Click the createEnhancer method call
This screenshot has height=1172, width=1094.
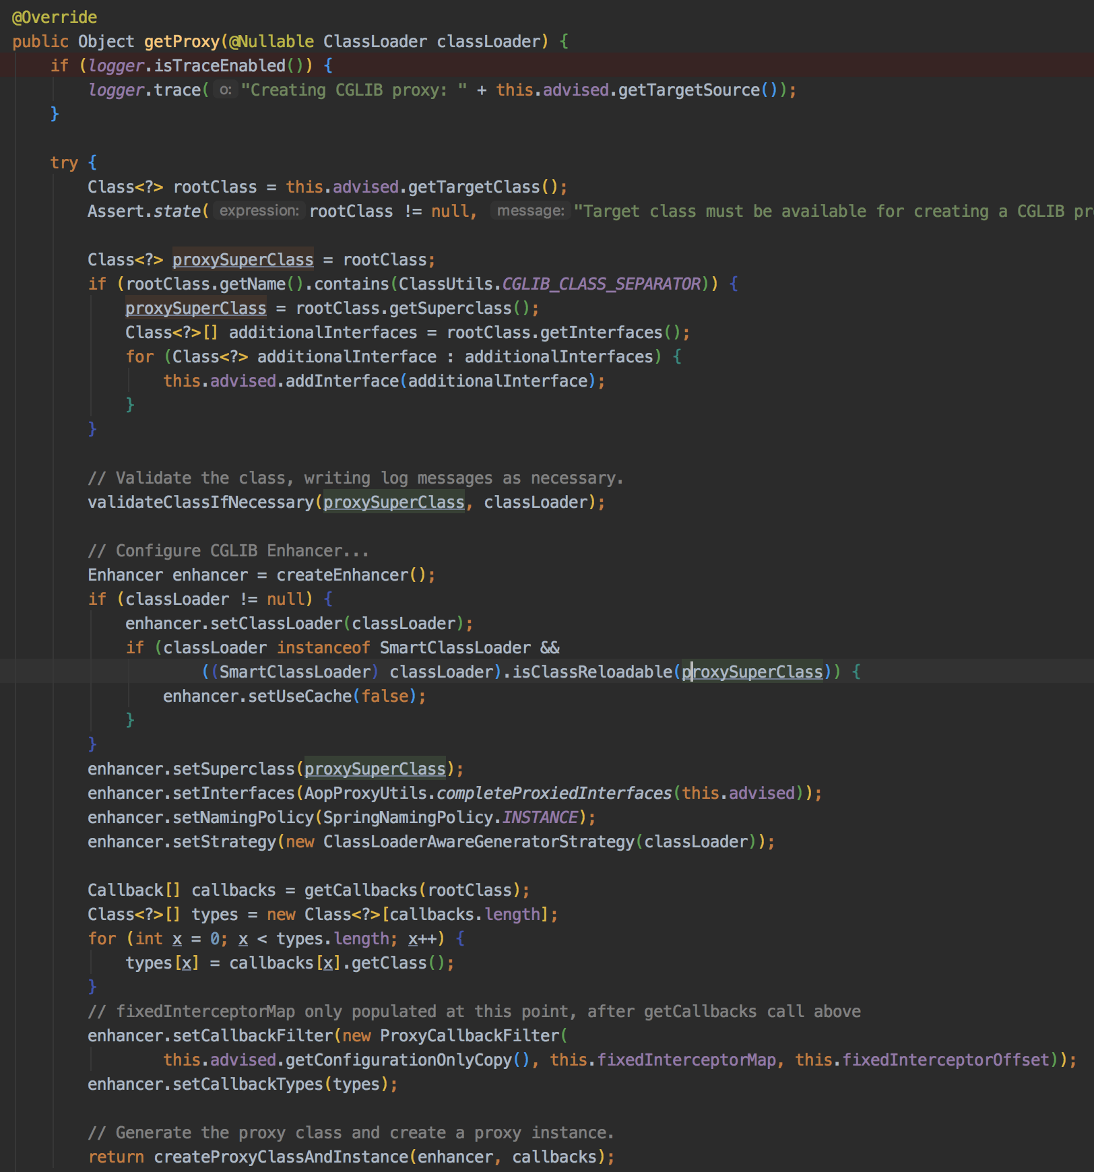coord(342,575)
